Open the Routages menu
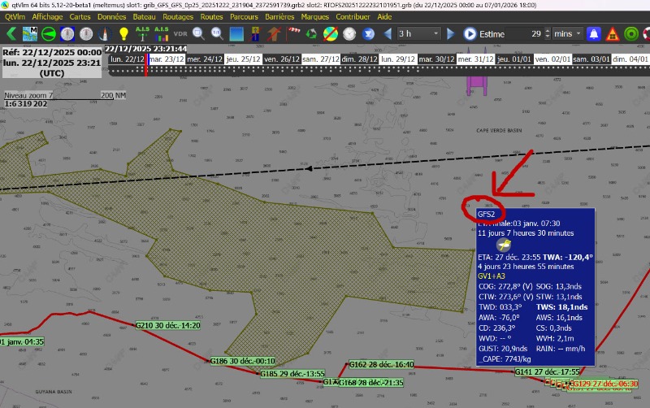The width and height of the screenshot is (650, 408). click(x=176, y=16)
